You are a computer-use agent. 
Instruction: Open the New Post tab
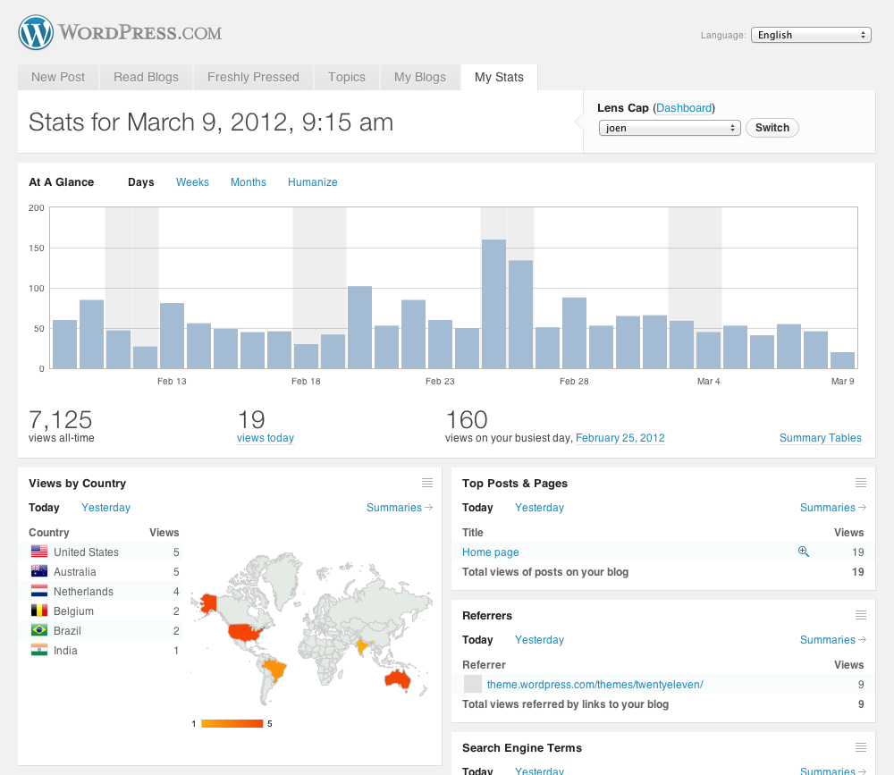point(58,77)
